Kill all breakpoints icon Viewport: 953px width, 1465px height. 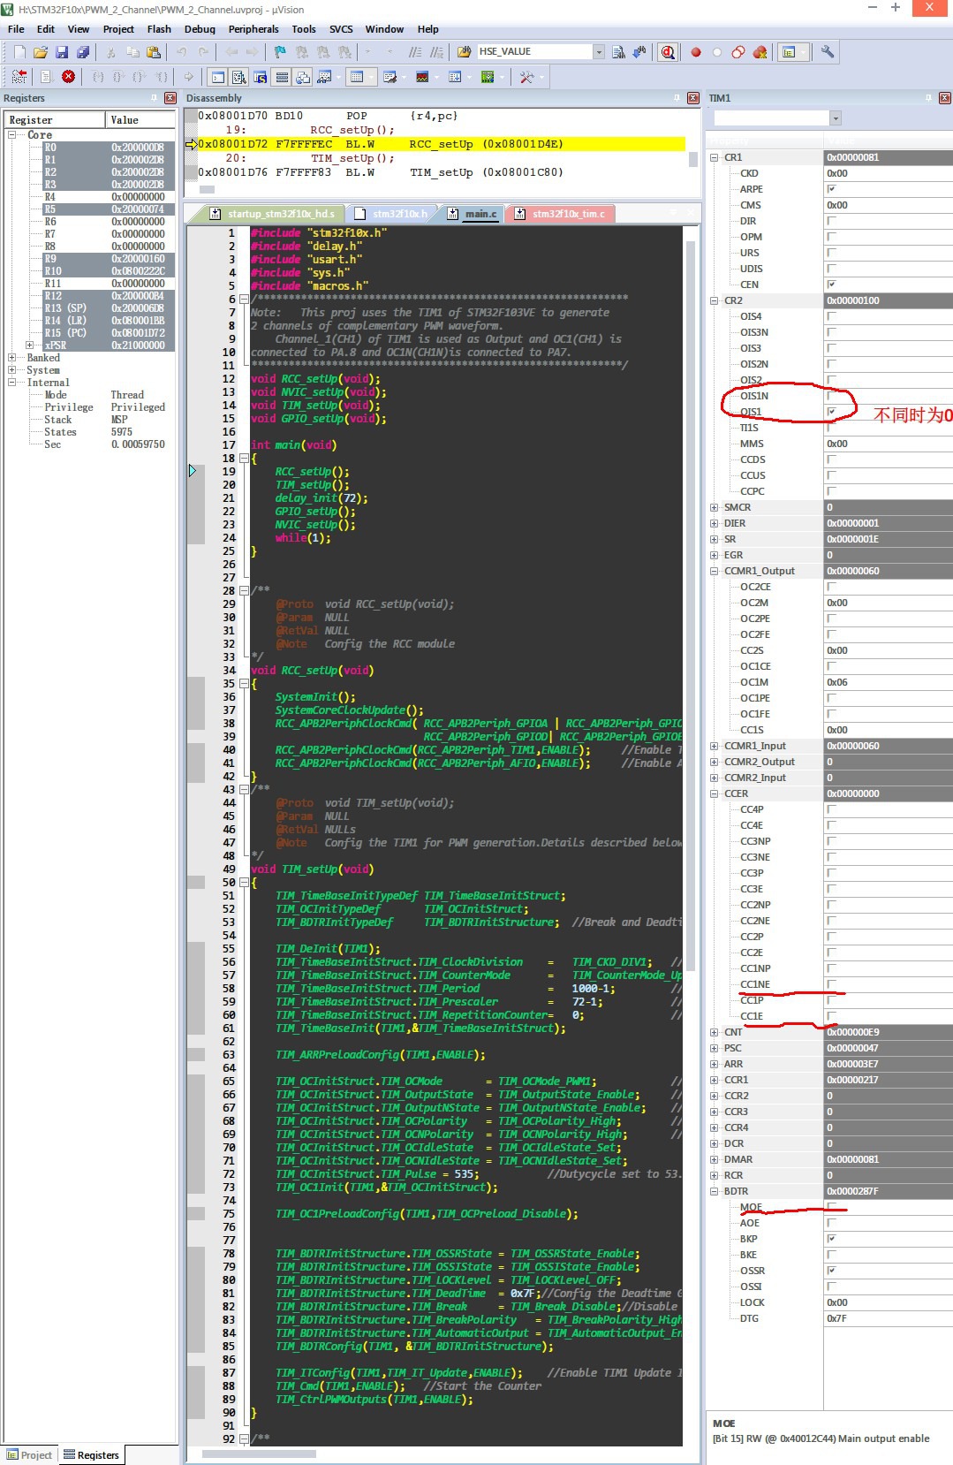click(x=760, y=52)
